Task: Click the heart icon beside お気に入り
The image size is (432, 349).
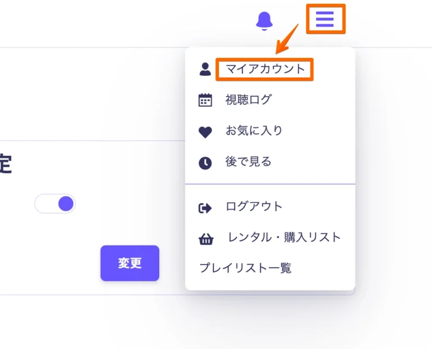Action: coord(205,132)
